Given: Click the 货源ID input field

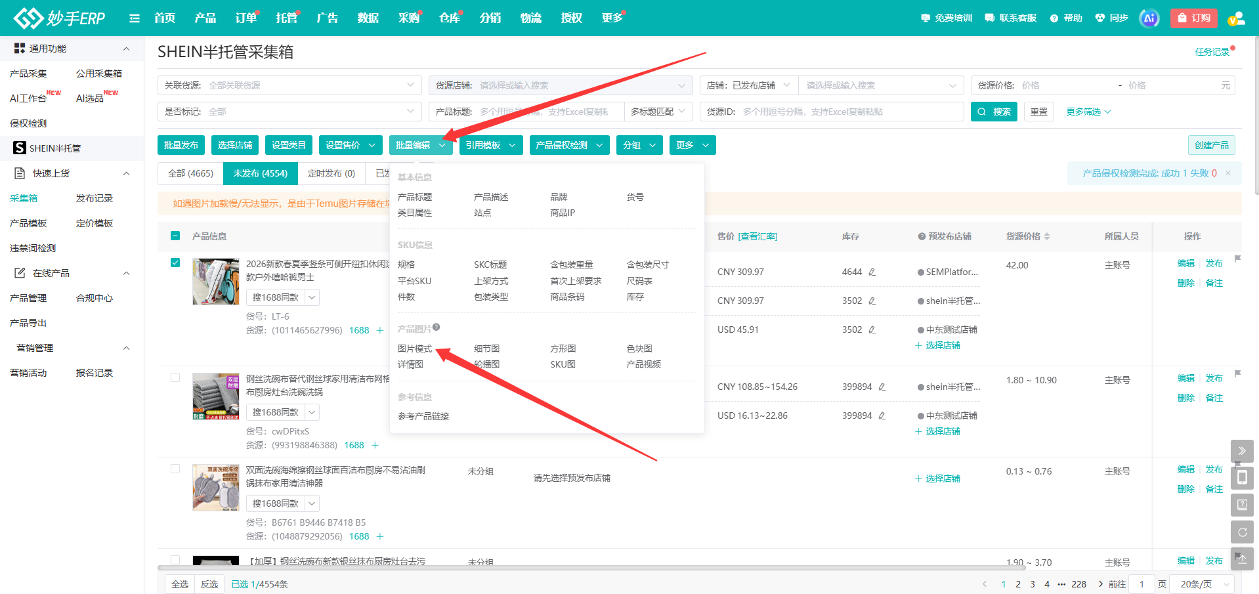Looking at the screenshot, I should pos(832,112).
